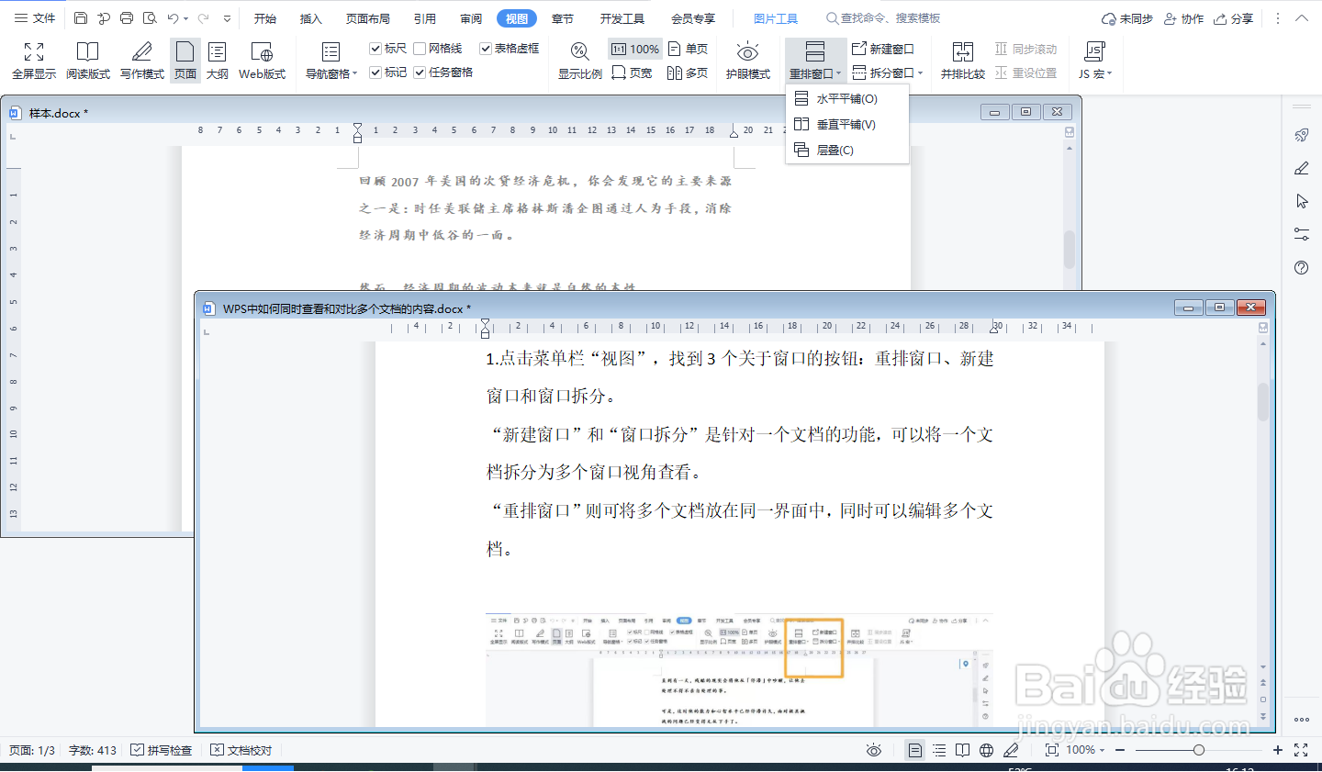Click the print icon in quick toolbar
Image resolution: width=1322 pixels, height=772 pixels.
click(127, 18)
